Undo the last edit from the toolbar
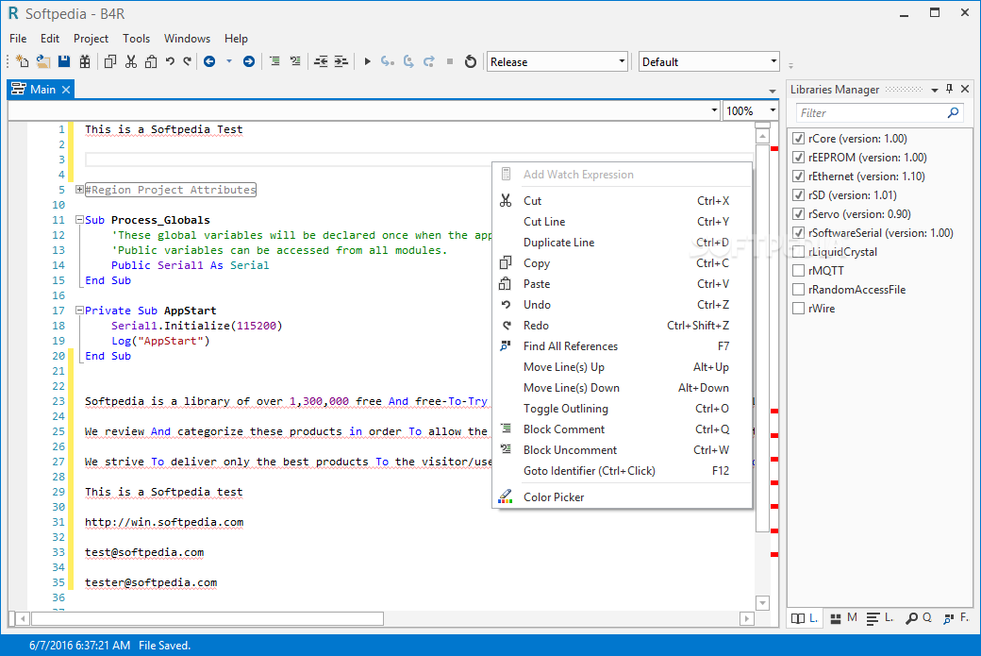This screenshot has height=656, width=981. coord(170,61)
